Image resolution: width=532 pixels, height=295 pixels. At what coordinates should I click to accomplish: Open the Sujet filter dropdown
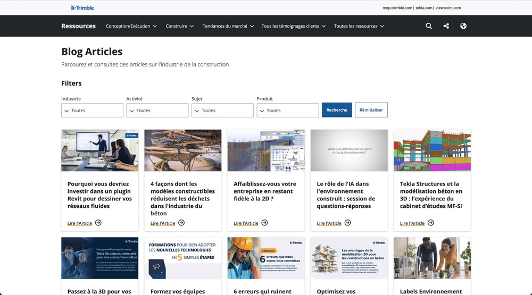click(222, 111)
